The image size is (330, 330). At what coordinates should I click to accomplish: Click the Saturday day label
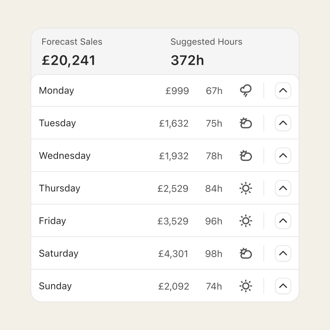59,254
